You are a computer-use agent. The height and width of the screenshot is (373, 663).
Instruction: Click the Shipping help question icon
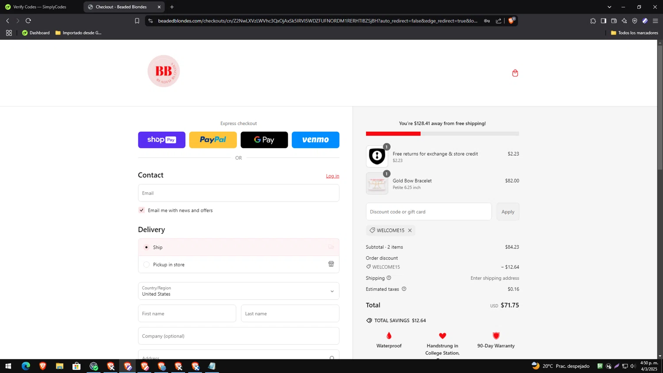click(389, 278)
